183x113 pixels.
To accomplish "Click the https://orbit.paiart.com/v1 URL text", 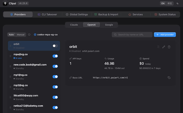I will 110,78.
